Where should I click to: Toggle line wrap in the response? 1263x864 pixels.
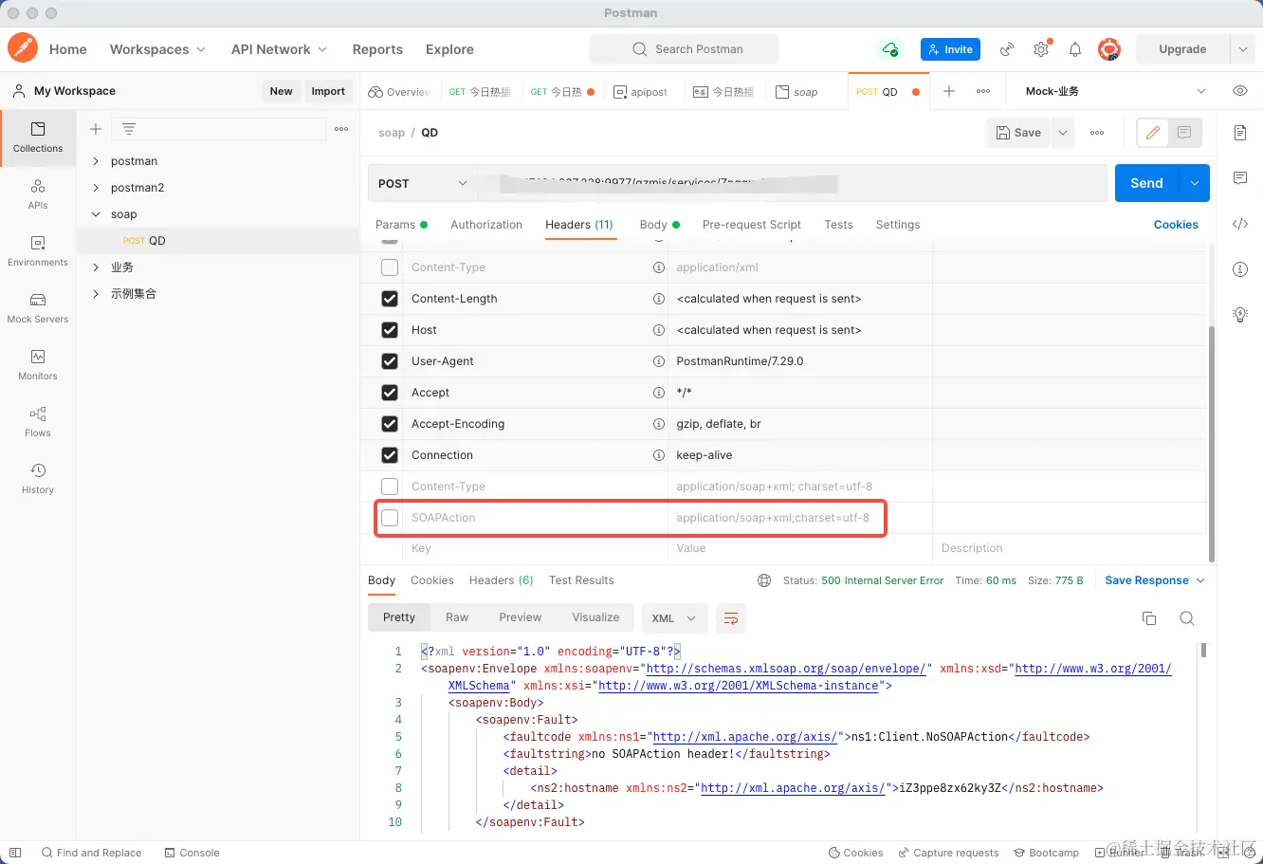(x=731, y=618)
